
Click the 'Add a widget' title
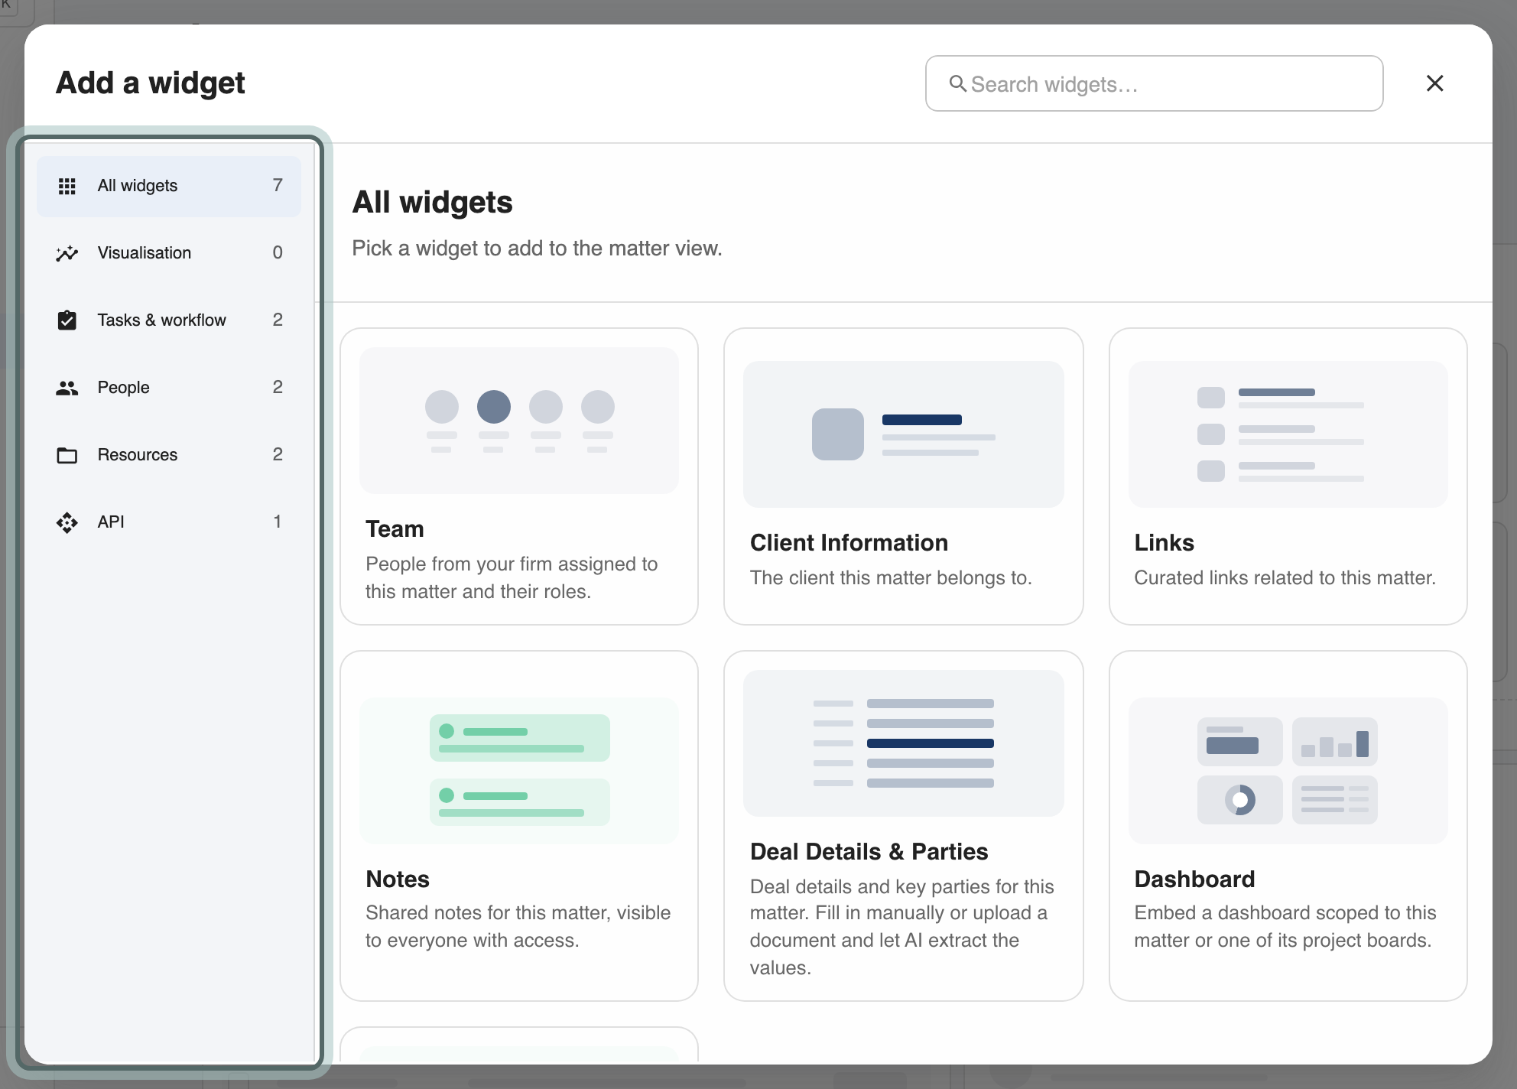tap(151, 83)
